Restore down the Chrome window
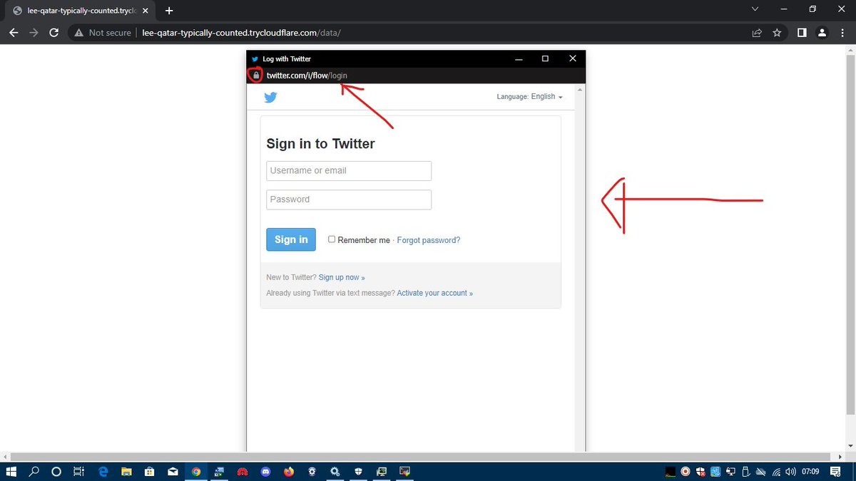 click(x=812, y=9)
